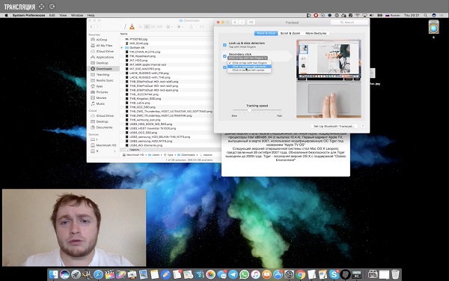
Task: Choose Click or tap with two fingers
Action: pos(249,63)
